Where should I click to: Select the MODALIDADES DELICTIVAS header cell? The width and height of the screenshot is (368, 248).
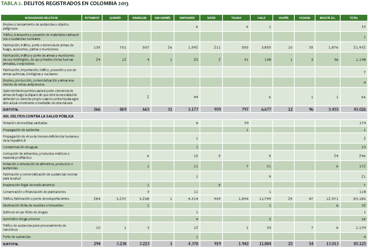41,18
